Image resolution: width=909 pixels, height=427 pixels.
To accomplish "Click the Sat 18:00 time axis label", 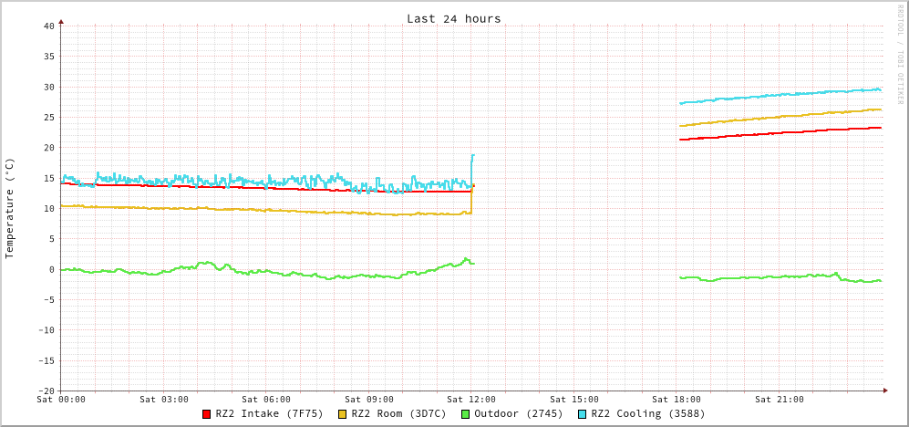I will tap(677, 399).
